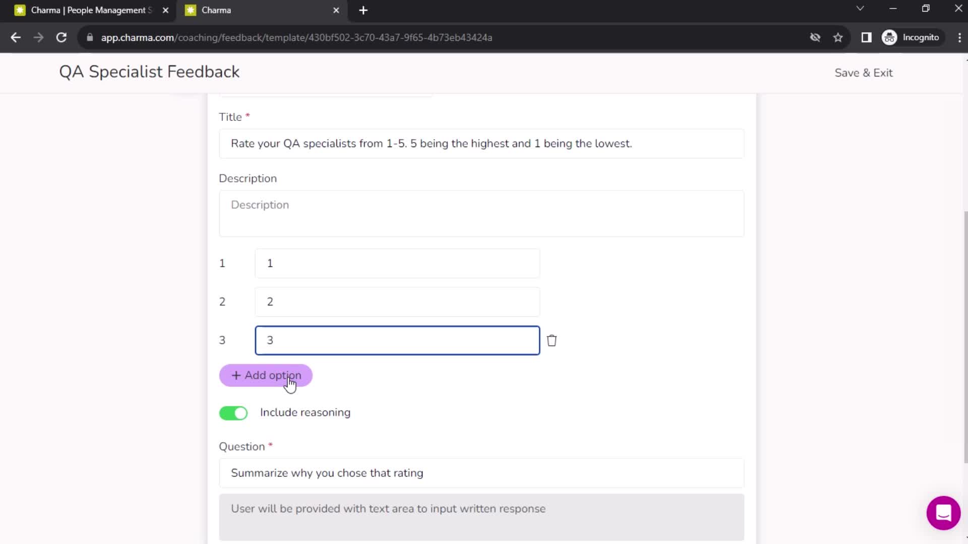Click the Add option button

[266, 375]
